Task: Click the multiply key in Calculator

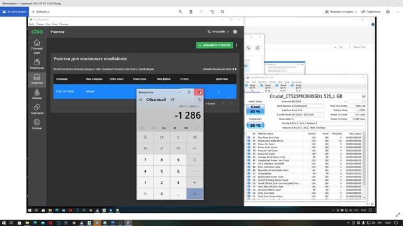Action: point(195,160)
